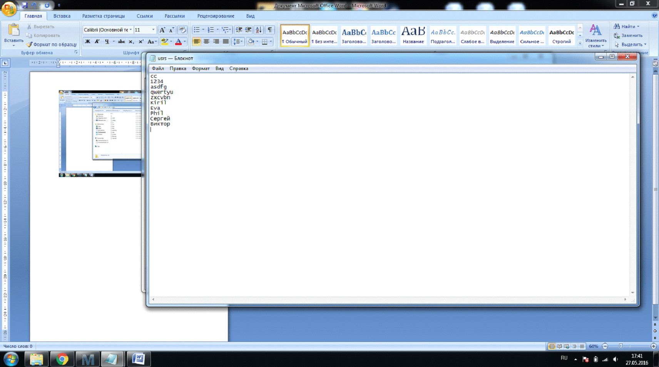The image size is (659, 367).
Task: Toggle center text alignment
Action: tap(206, 42)
